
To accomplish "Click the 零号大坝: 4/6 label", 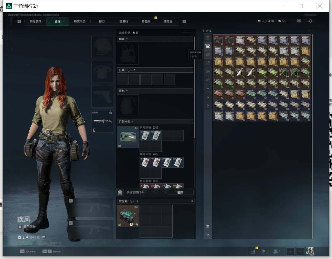I will tap(149, 154).
